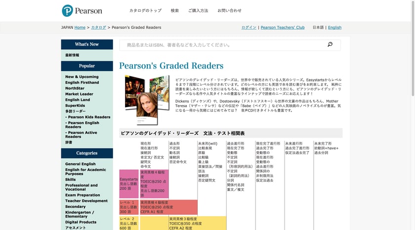
Task: Open English Land sidebar link
Action: (78, 100)
